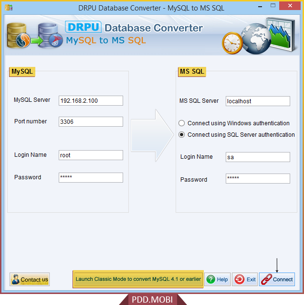The image size is (304, 305).
Task: Click the MySQL database icon in the banner
Action: pos(19,35)
